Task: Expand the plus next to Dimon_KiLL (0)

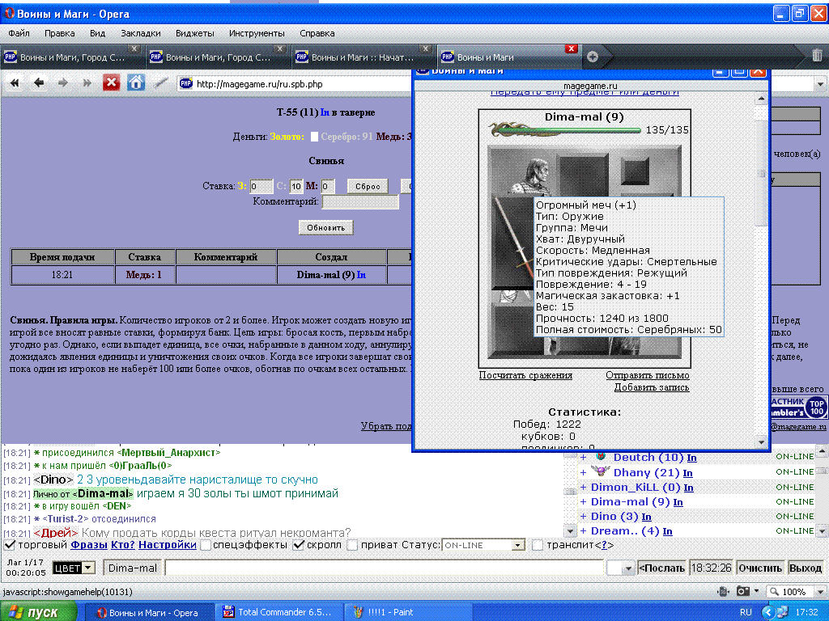Action: [584, 488]
